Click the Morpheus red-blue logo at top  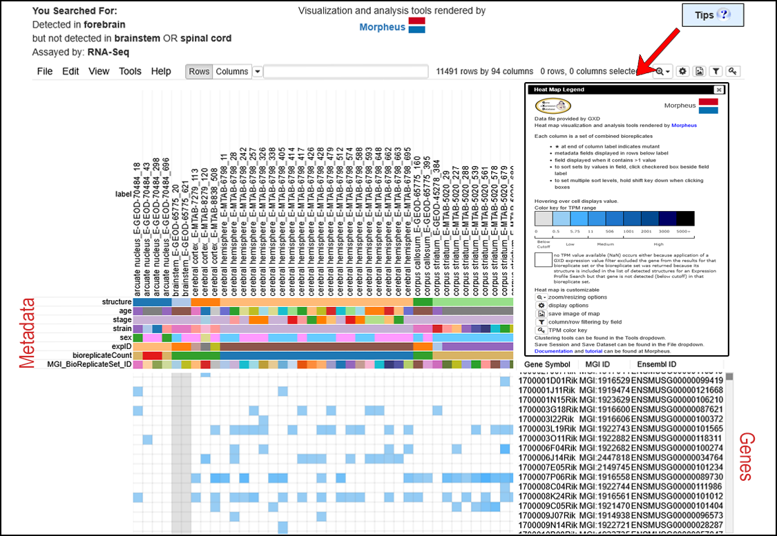point(416,26)
